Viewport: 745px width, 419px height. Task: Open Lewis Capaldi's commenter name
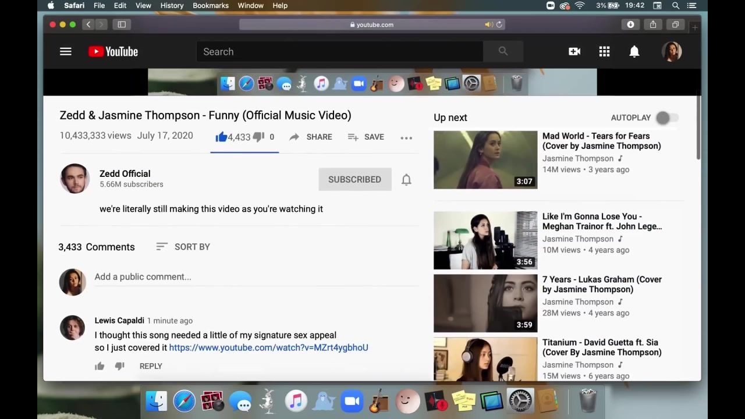pyautogui.click(x=119, y=321)
